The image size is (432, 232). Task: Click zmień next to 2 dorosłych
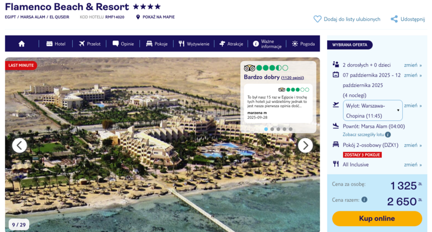coord(413,65)
